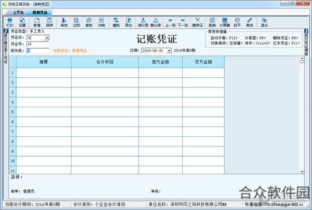312x210 pixels.
Task: Click the table scrollbar down arrow
Action: pos(302,171)
